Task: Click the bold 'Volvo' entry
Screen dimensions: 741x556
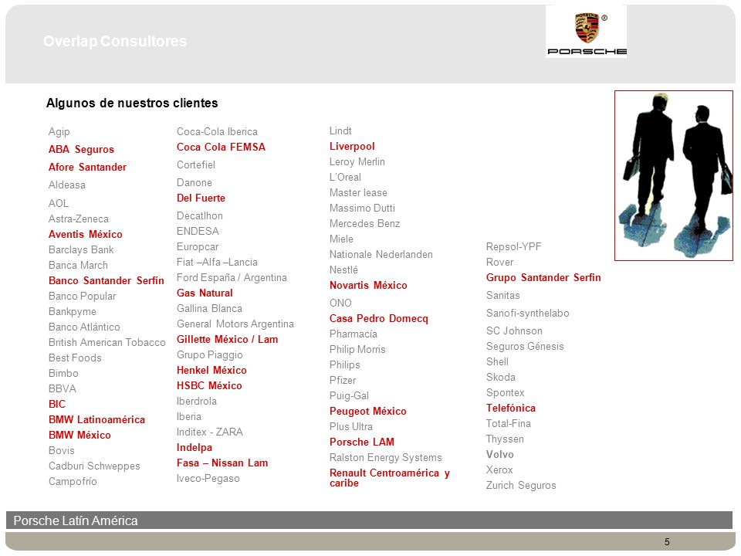Action: coord(500,454)
